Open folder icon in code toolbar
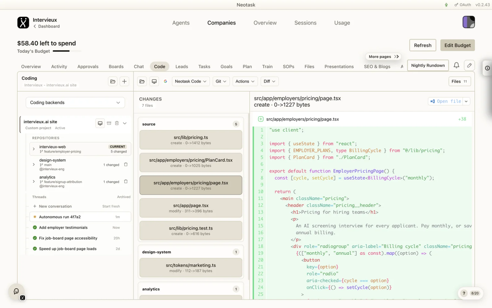This screenshot has width=492, height=308. click(142, 82)
